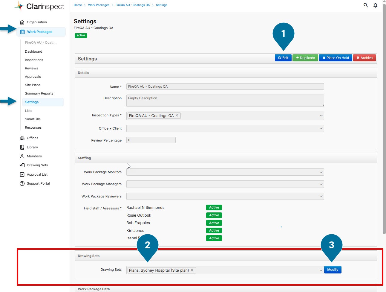Open the Inspections submenu item

click(x=34, y=60)
